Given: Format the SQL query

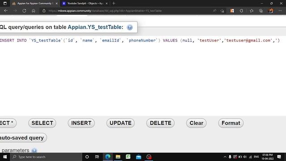Looking at the screenshot, I should pyautogui.click(x=231, y=123).
